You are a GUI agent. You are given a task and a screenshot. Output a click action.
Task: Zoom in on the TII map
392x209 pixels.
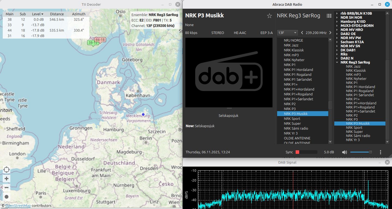7,179
